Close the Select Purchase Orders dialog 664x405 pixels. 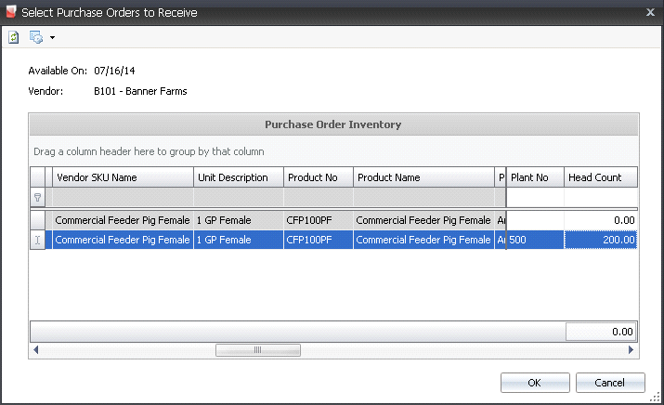pyautogui.click(x=649, y=11)
